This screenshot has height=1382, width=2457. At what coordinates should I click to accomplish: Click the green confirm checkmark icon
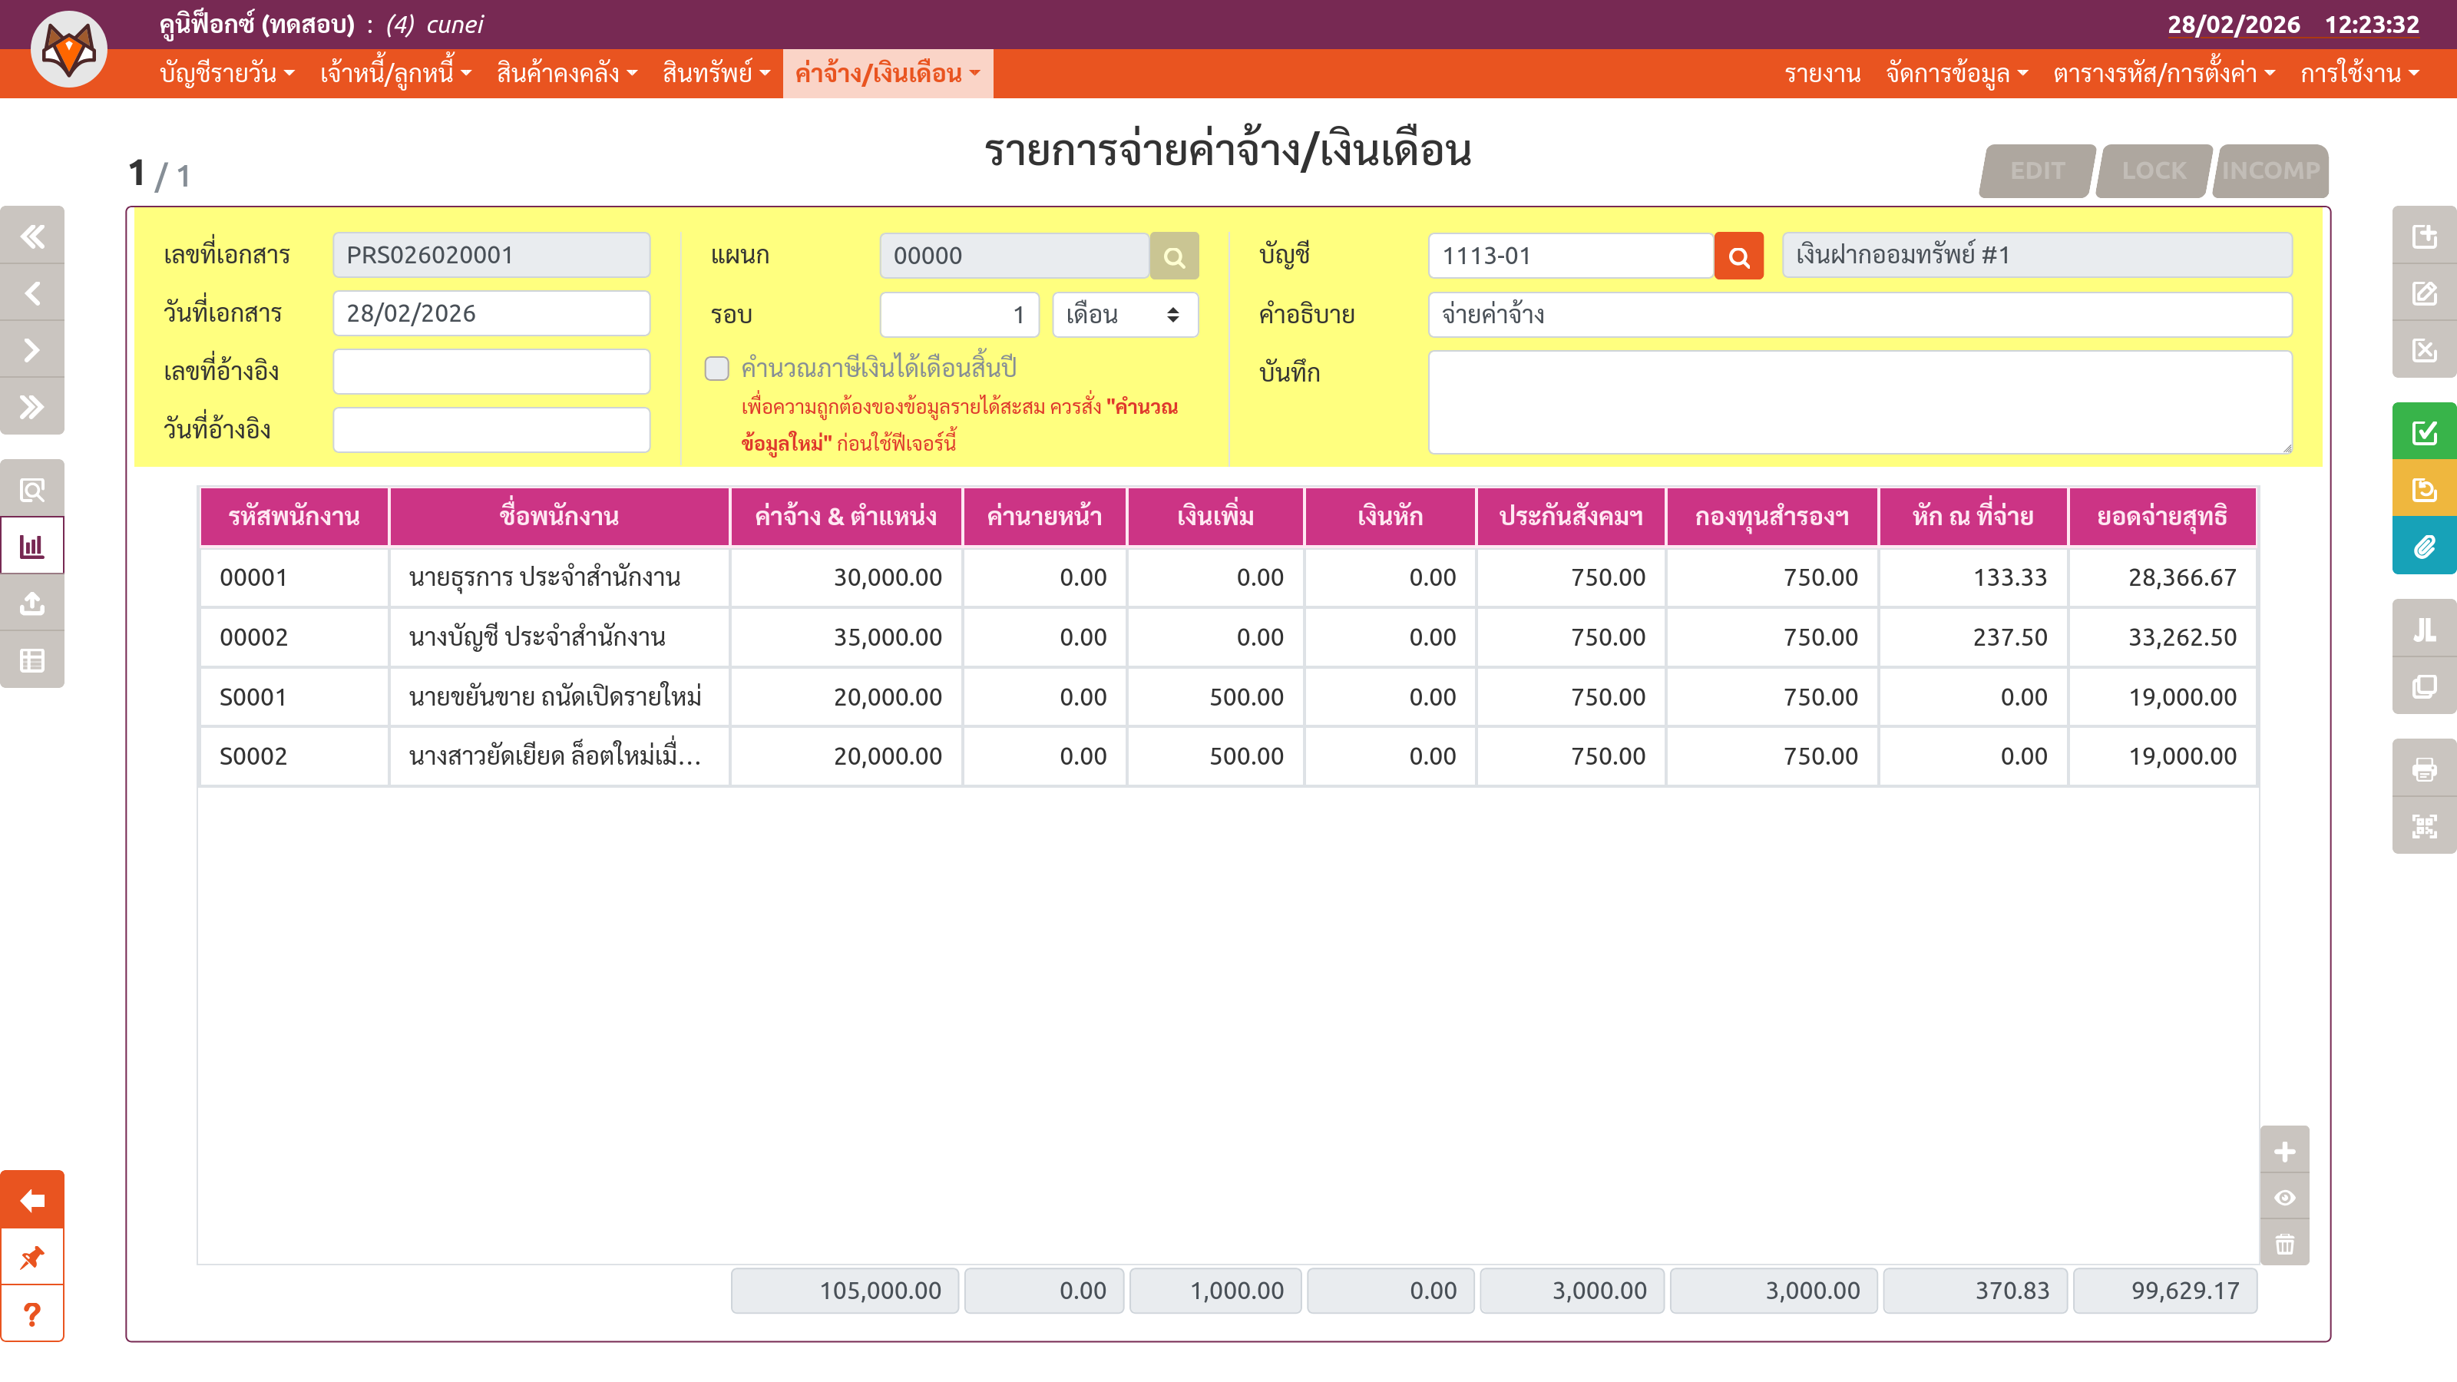(2424, 432)
